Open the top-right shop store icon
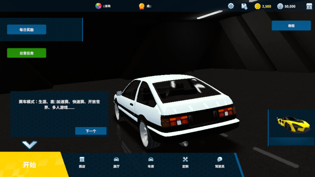 [309, 6]
